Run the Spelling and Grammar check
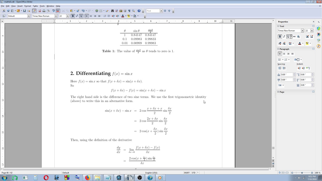 click(54, 11)
